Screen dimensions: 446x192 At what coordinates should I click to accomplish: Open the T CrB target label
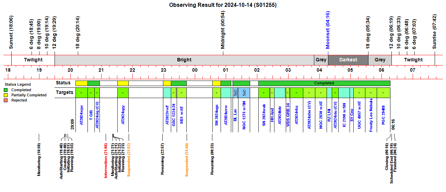pos(91,115)
